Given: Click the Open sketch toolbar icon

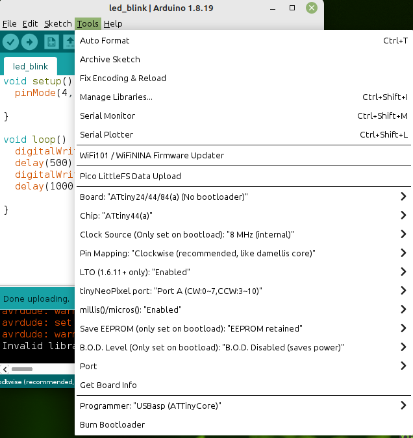Looking at the screenshot, I should pos(69,42).
